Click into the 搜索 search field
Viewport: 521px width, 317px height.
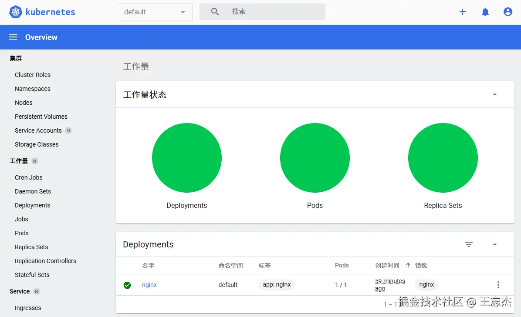(x=263, y=12)
